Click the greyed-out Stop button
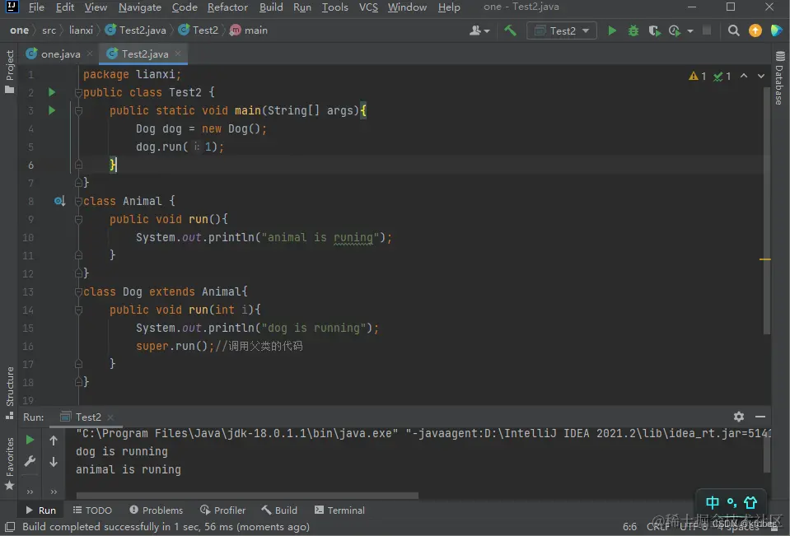This screenshot has height=536, width=790. coord(707,30)
